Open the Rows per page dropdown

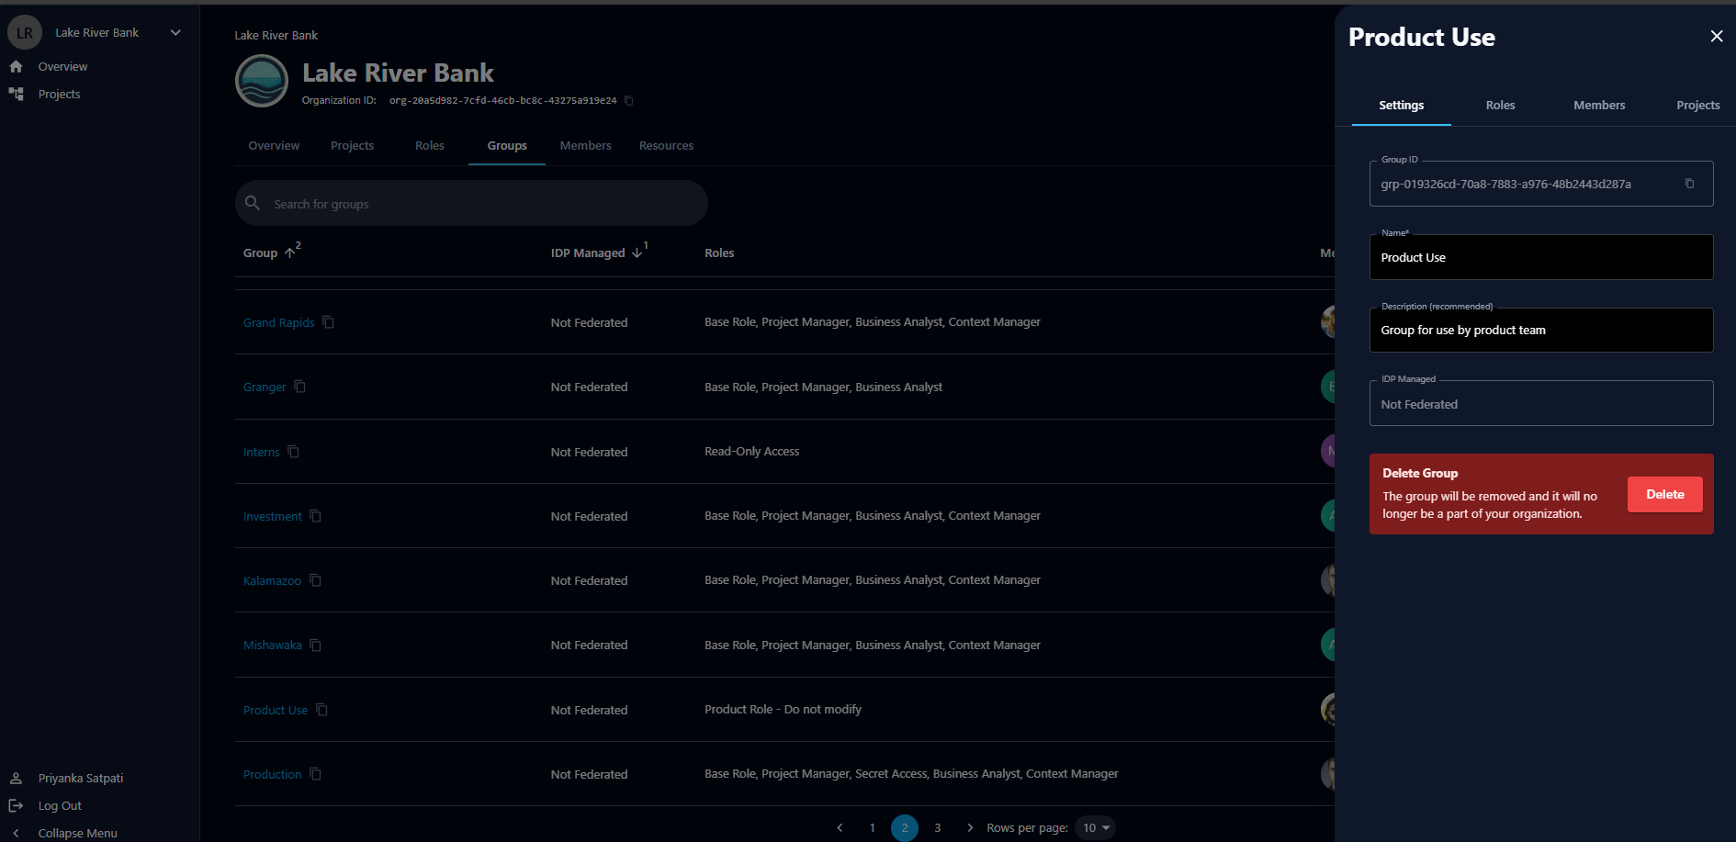1096,827
